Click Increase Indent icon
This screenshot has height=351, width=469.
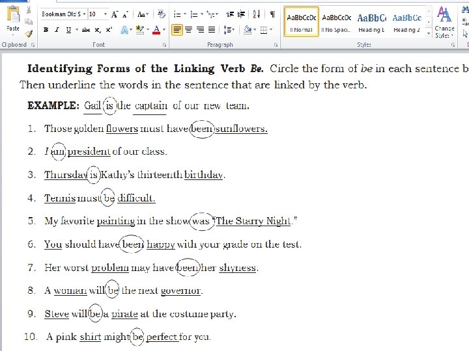click(241, 14)
